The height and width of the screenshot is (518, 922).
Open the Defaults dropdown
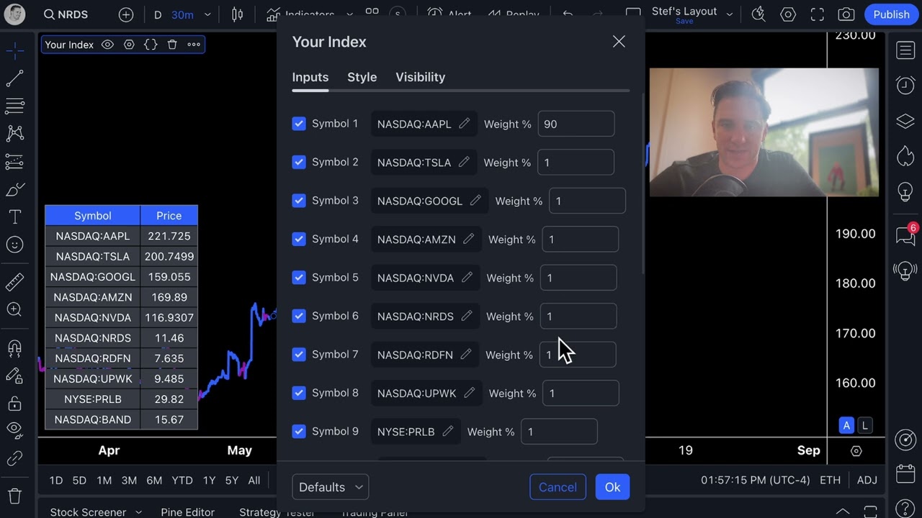click(331, 487)
